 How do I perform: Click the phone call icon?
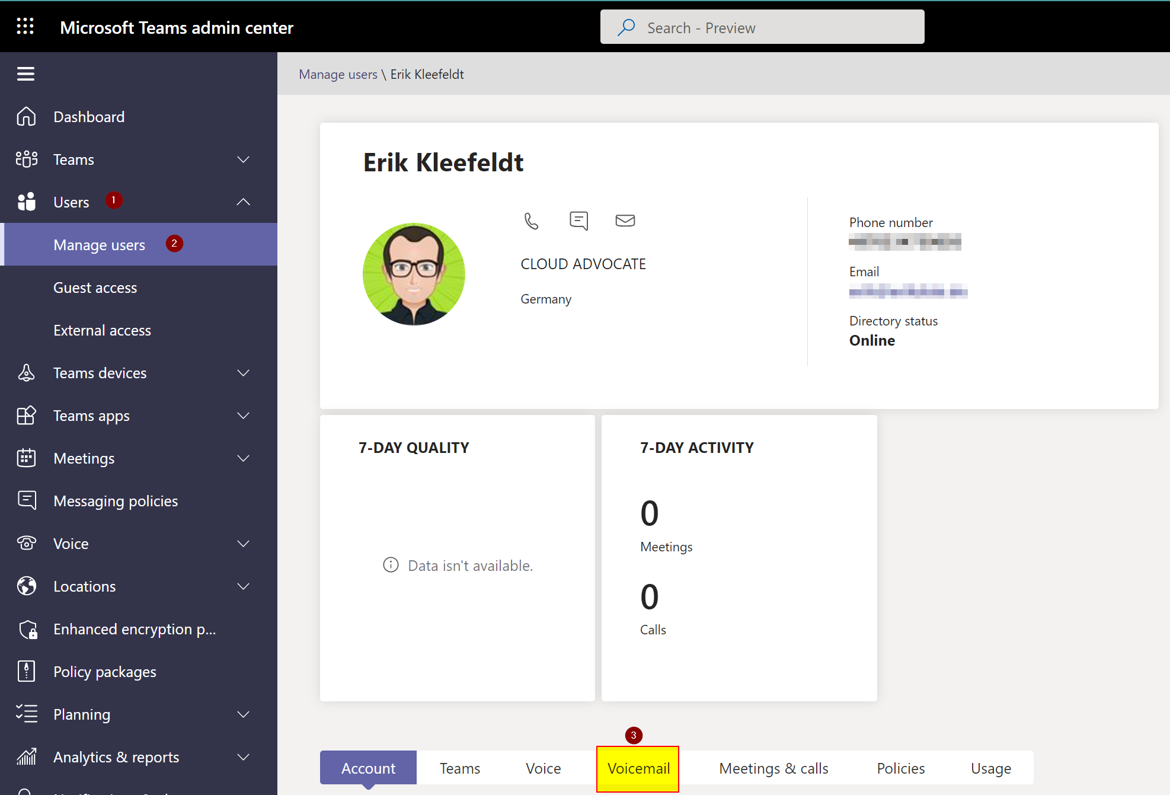click(531, 221)
